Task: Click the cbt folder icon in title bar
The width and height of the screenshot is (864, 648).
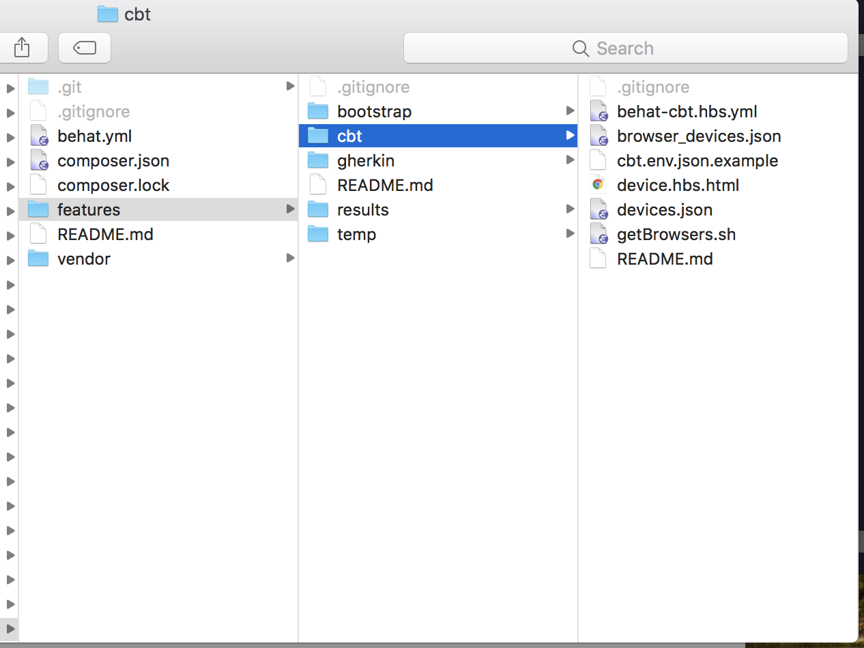Action: click(x=108, y=14)
